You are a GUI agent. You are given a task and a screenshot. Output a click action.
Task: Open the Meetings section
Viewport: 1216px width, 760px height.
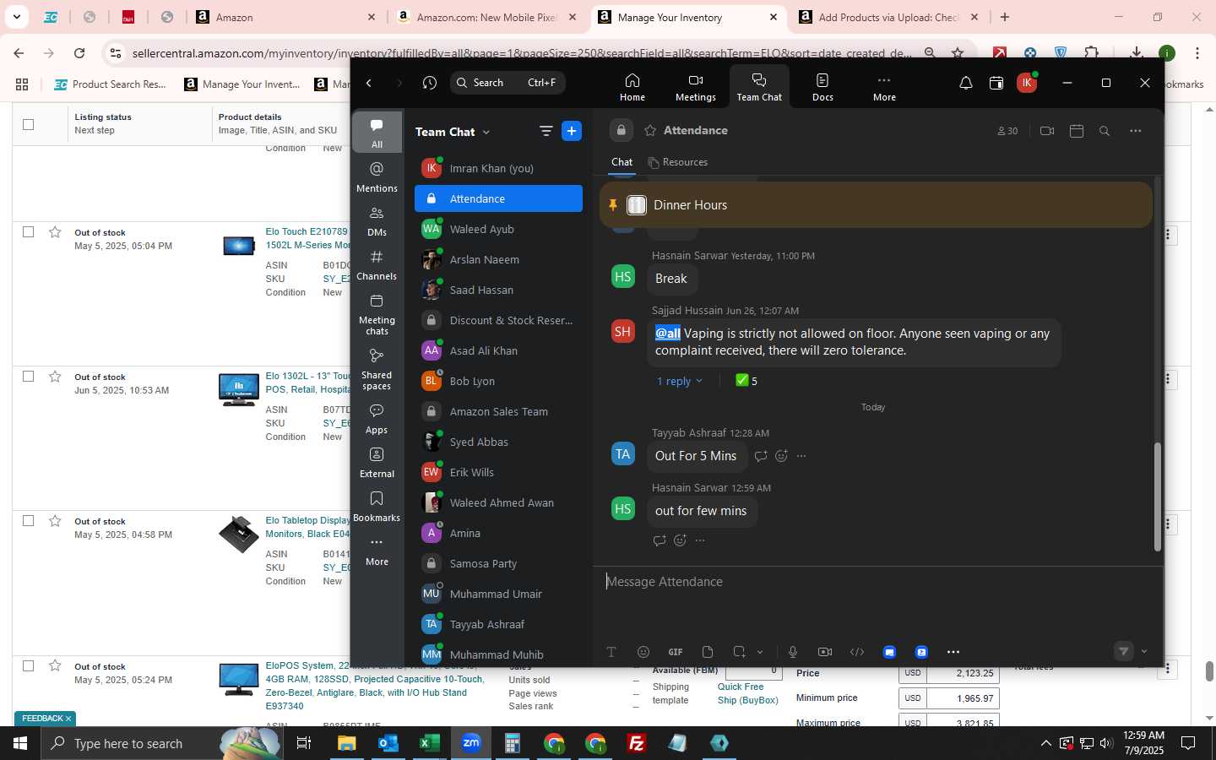tap(695, 87)
